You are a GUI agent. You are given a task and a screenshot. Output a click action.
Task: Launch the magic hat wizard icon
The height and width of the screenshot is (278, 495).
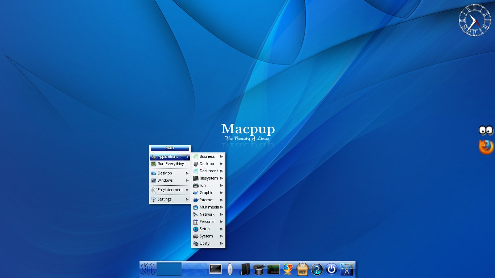click(x=259, y=269)
